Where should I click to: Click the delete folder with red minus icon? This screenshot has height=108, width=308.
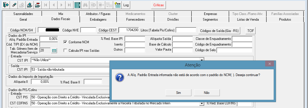[x=37, y=5]
